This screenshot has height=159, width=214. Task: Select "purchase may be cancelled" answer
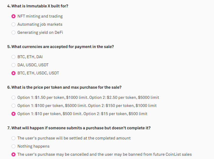(13, 154)
